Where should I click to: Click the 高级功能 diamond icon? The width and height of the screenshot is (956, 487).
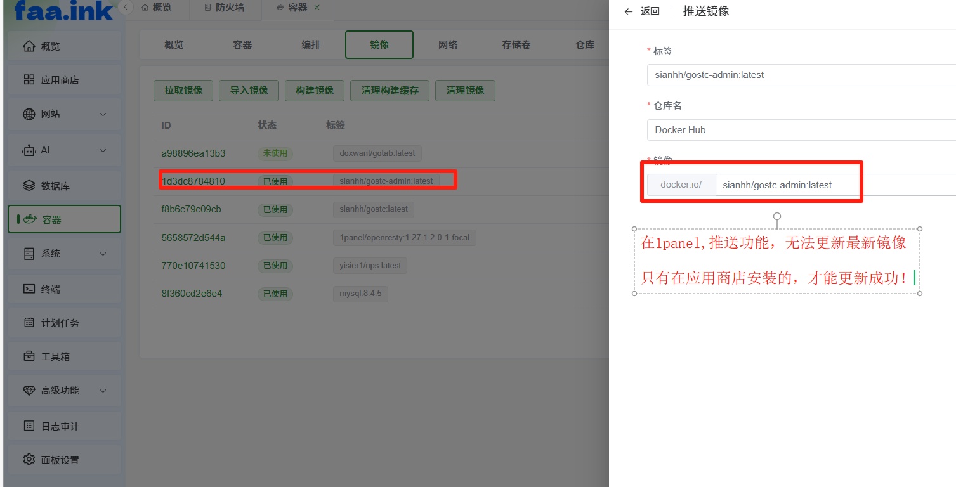pos(29,391)
